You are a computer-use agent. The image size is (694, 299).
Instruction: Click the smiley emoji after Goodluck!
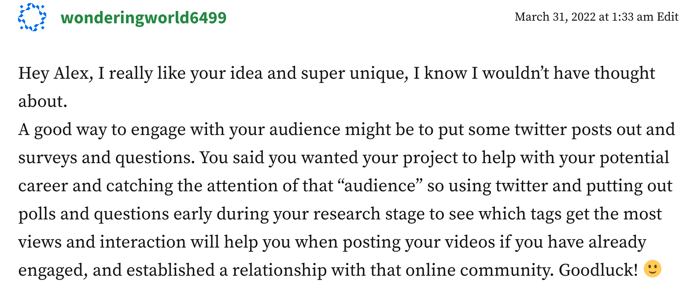pos(652,269)
